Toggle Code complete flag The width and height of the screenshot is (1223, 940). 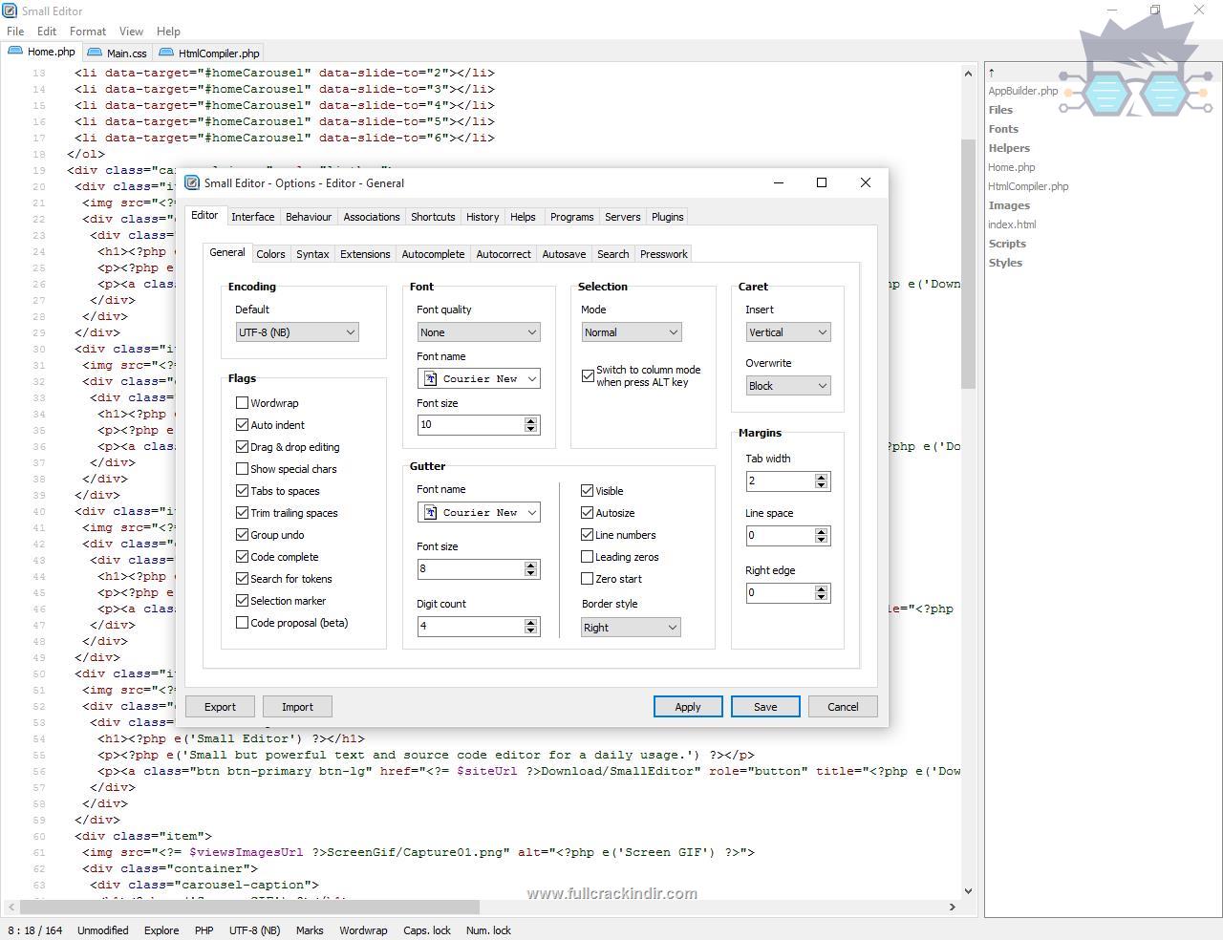[242, 557]
